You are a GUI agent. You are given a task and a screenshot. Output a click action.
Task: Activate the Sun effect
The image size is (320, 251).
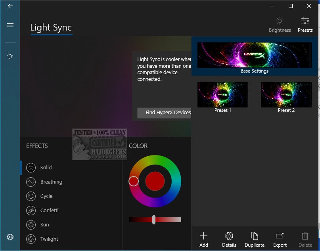(x=44, y=225)
